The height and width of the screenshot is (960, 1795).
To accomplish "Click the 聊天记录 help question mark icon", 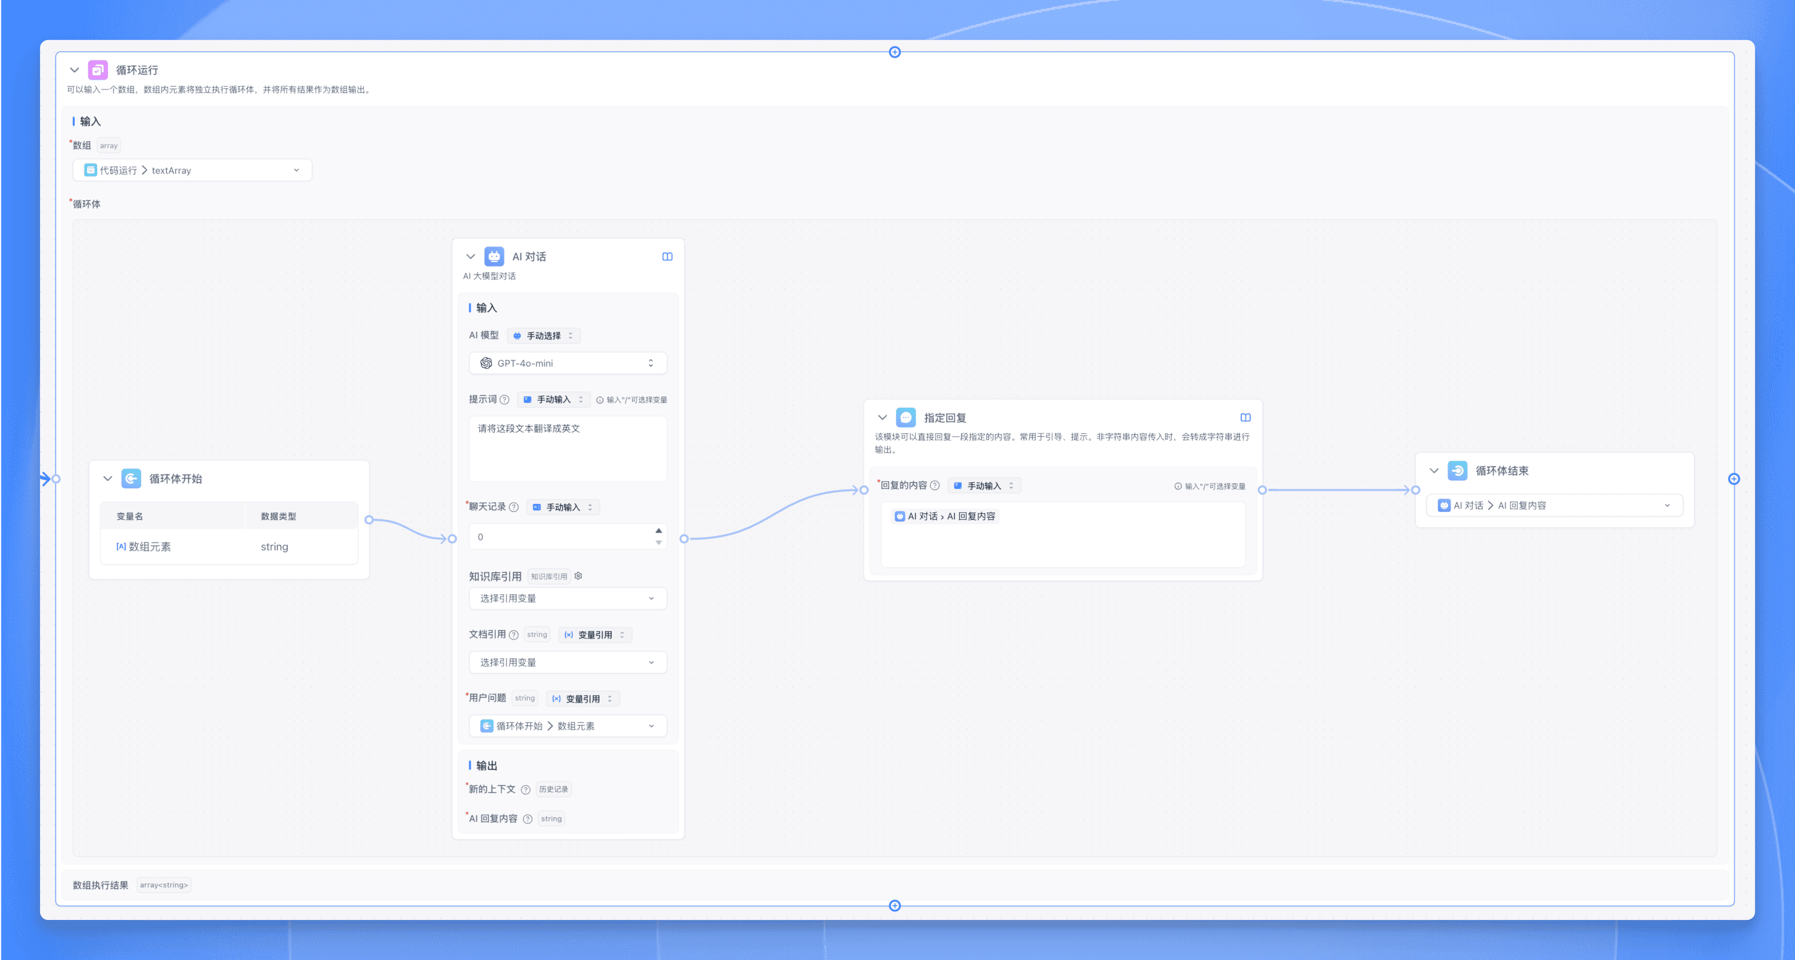I will [x=514, y=507].
